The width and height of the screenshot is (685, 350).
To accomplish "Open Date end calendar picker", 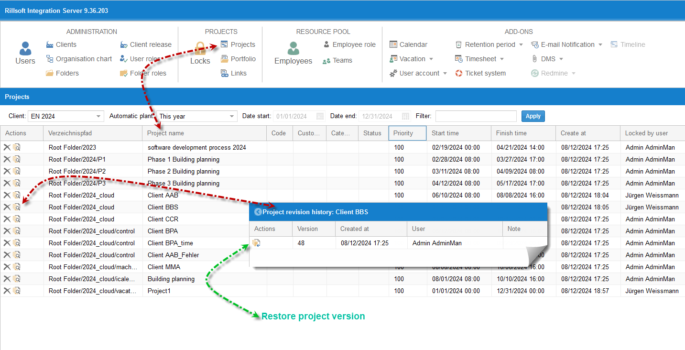I will coord(406,116).
